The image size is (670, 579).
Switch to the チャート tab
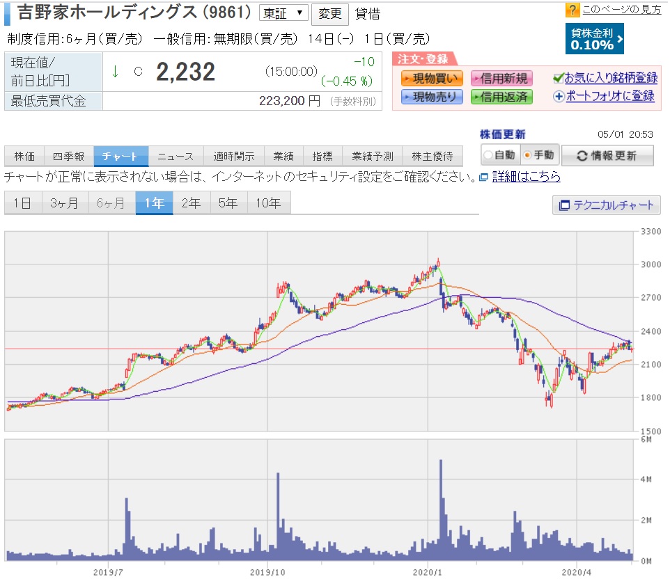pos(121,157)
